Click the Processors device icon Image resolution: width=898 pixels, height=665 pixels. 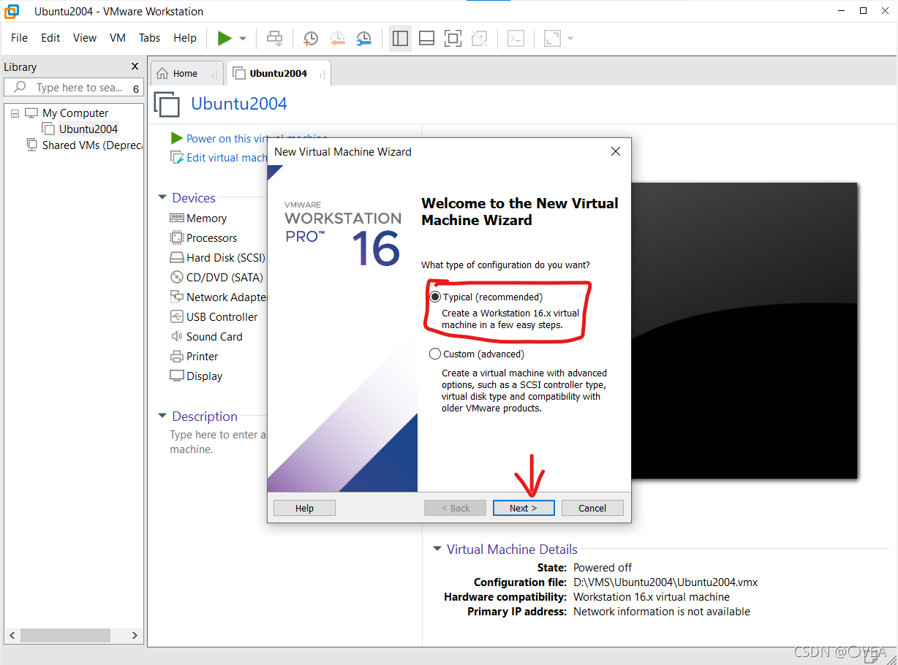pos(176,237)
